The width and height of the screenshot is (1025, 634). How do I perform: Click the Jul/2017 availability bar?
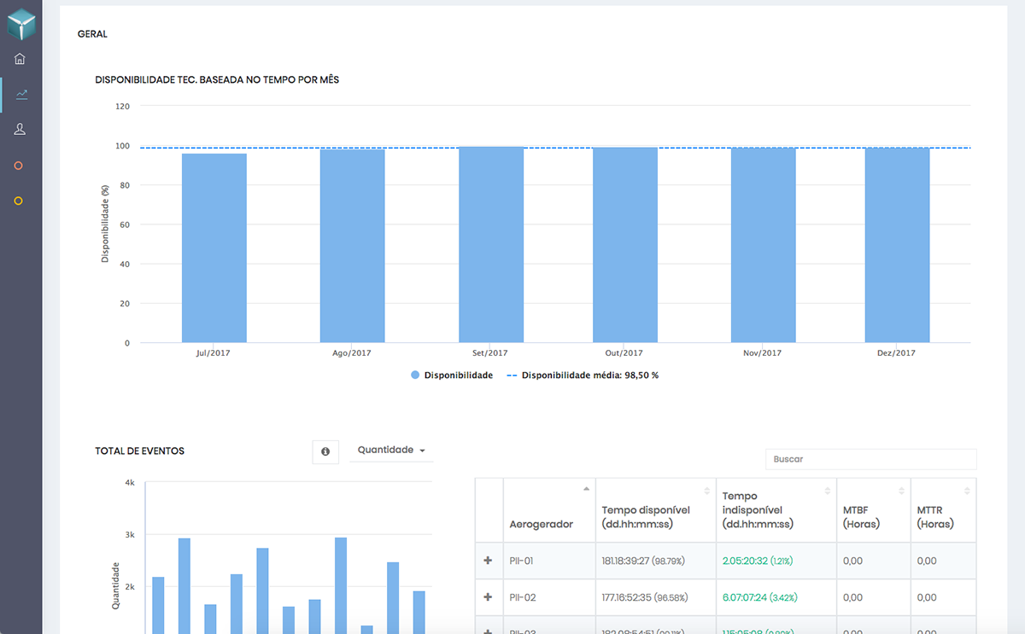coord(214,248)
